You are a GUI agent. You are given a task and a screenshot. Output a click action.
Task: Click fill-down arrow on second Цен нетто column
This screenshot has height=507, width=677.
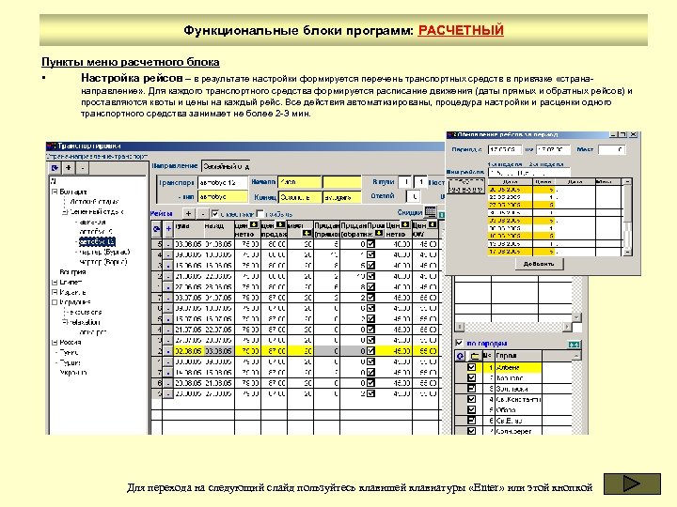tap(405, 224)
